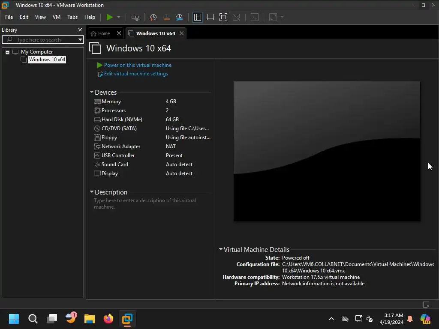This screenshot has width=439, height=329.
Task: Click the Memory device icon
Action: click(x=97, y=102)
